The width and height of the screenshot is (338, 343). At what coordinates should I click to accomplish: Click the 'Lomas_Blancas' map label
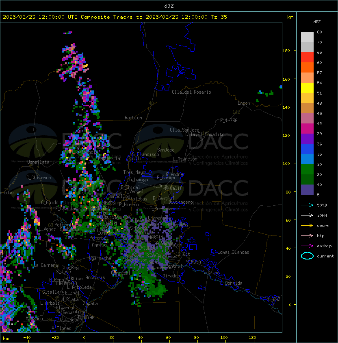point(233,252)
